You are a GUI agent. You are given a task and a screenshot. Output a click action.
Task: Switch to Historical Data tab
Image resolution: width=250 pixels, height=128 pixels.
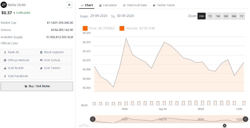pos(135,5)
